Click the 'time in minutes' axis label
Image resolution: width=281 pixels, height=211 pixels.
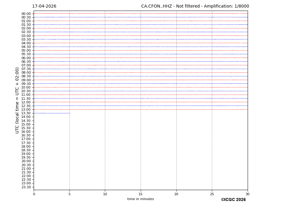140,199
